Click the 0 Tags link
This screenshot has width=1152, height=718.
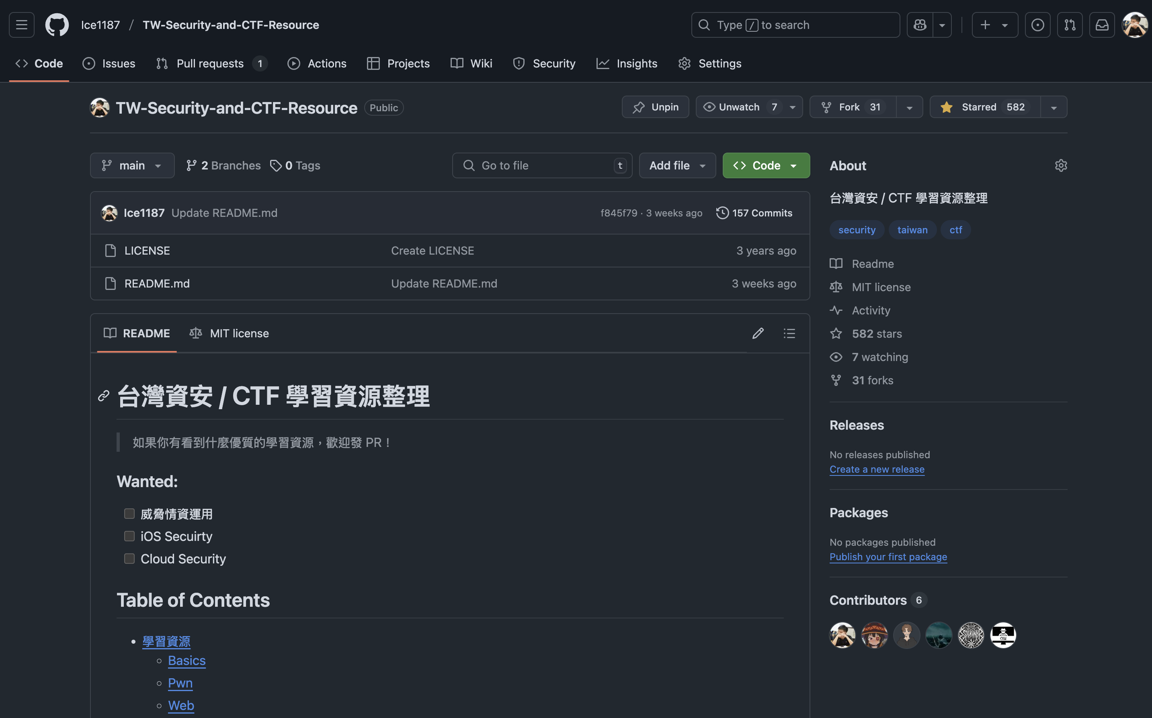coord(295,165)
